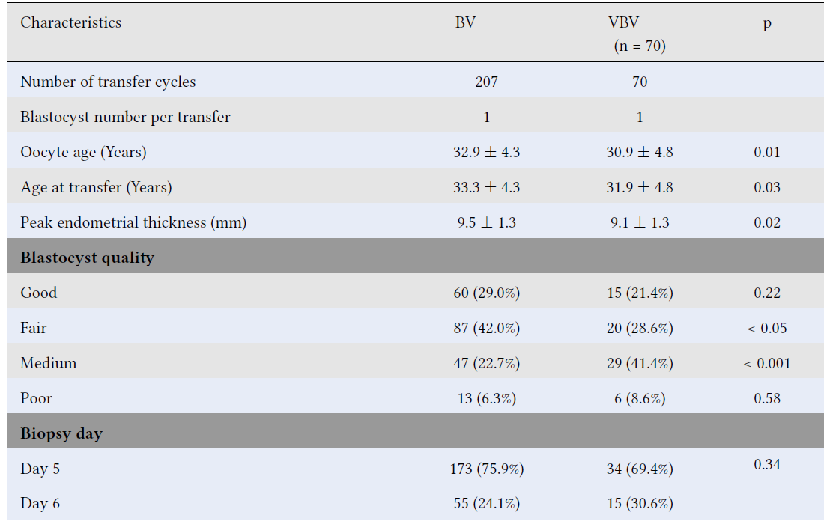The width and height of the screenshot is (830, 524).
Task: Click the BV transfer cycles value 207
Action: coord(486,82)
